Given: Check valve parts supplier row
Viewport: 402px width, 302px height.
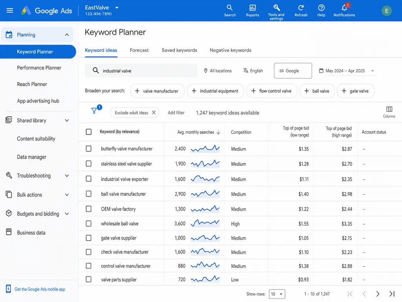Looking at the screenshot, I should pos(89,279).
